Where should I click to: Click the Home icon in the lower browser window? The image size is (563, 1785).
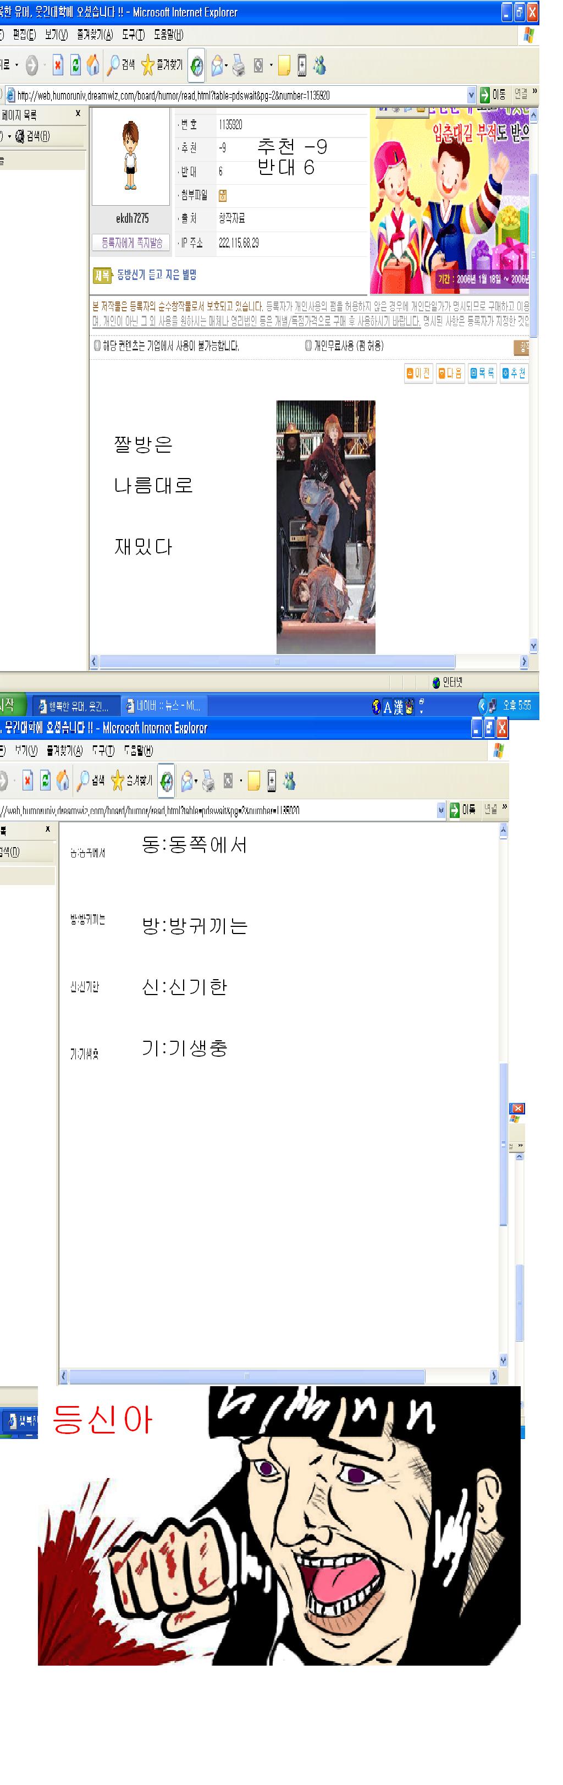(x=62, y=781)
